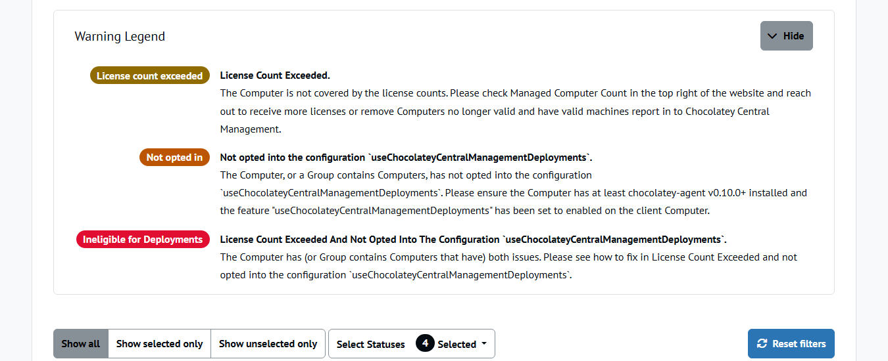Viewport: 888px width, 361px height.
Task: Click the bold License Count Exceeded. title
Action: [x=275, y=75]
